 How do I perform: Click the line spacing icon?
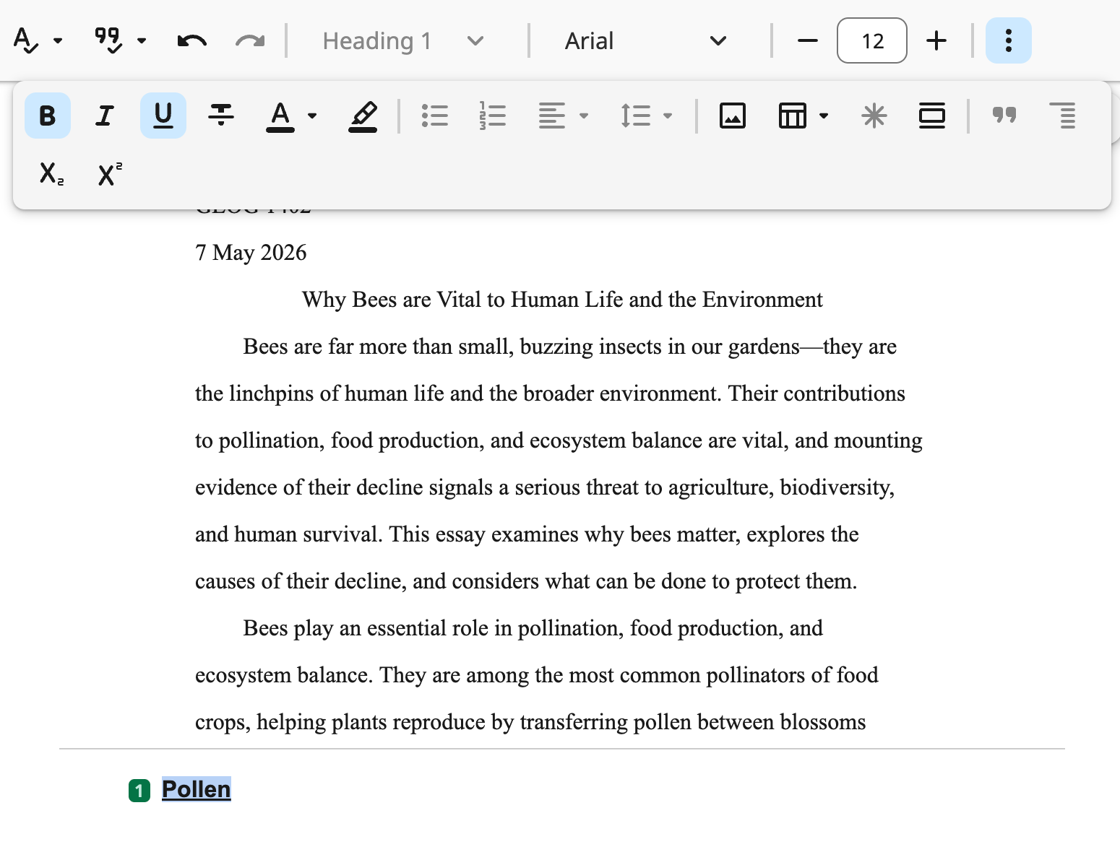pos(636,116)
